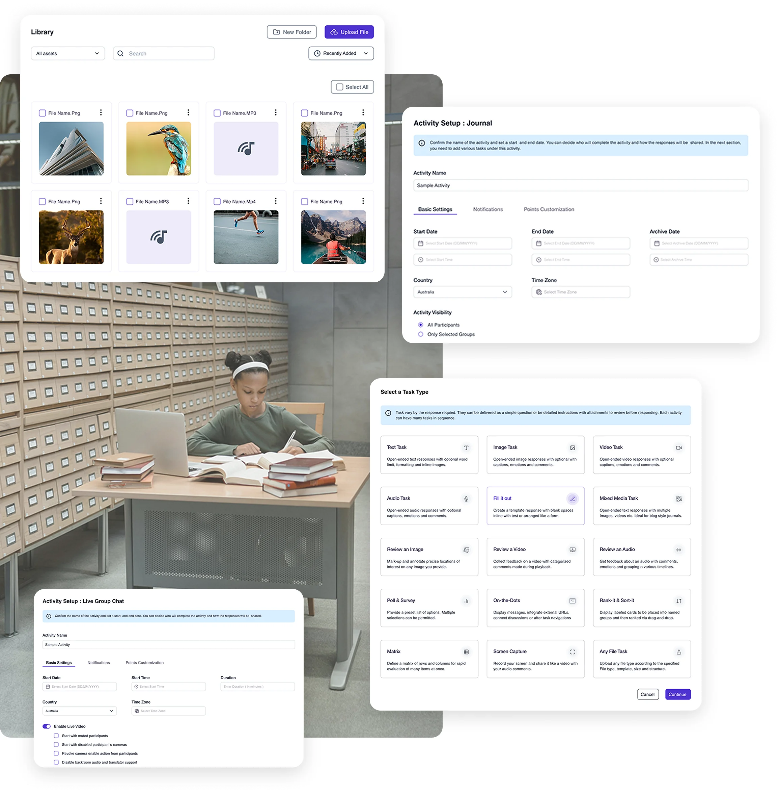Switch to the Notifications tab

(x=487, y=209)
